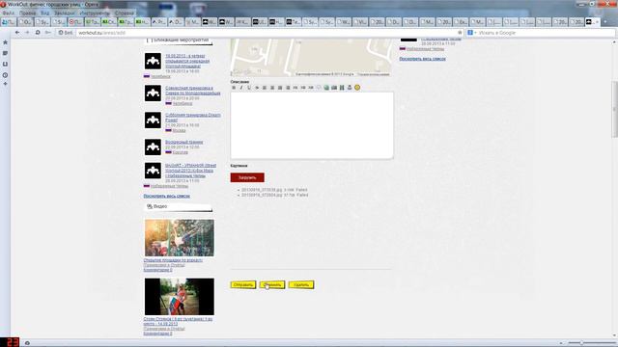Click the icon beside Субботняя тренировка Dream Power
This screenshot has width=618, height=347.
(x=153, y=120)
